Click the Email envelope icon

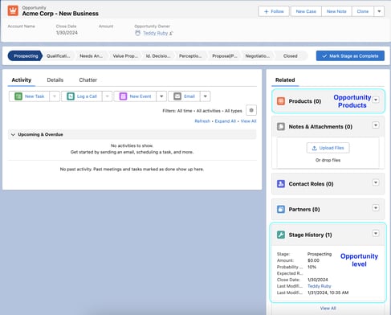click(x=177, y=96)
